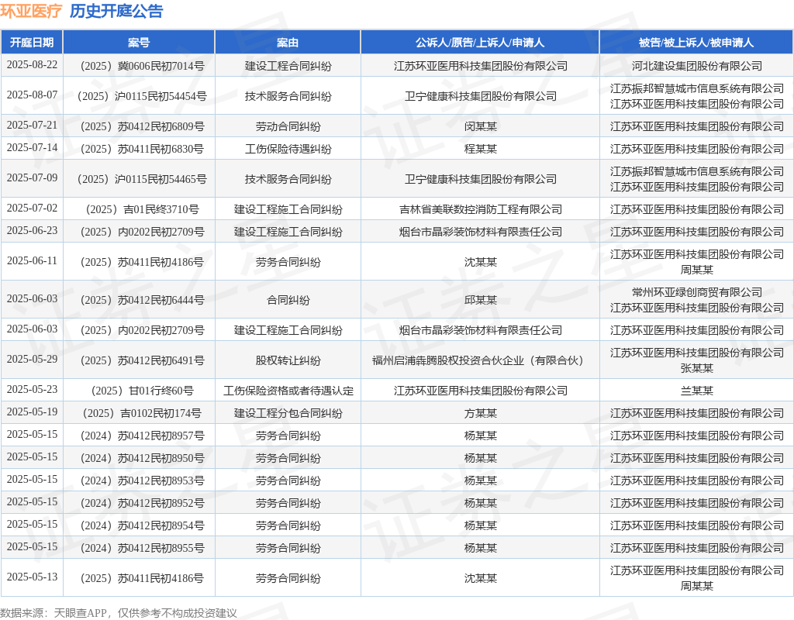Click the 开庭日期 column header
Screen dimensions: 794x620
pos(32,43)
